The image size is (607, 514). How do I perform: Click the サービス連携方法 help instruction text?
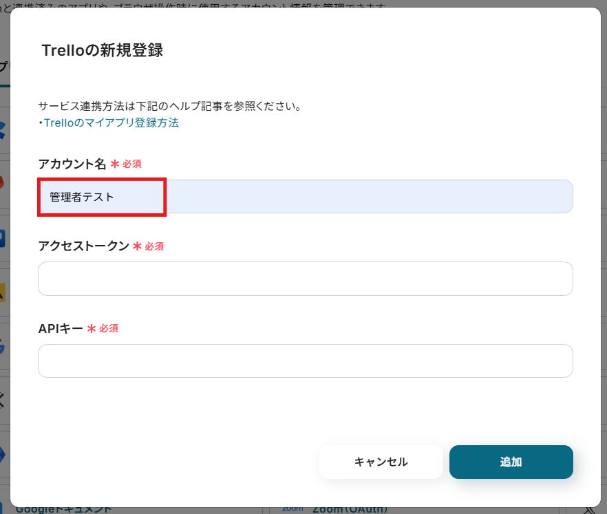click(x=170, y=106)
